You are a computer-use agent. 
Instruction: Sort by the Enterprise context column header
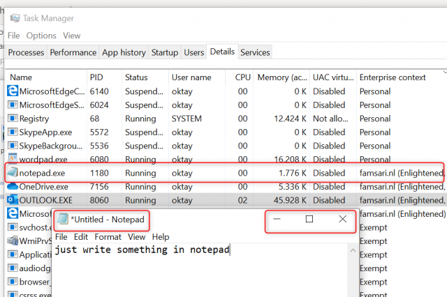click(x=400, y=77)
